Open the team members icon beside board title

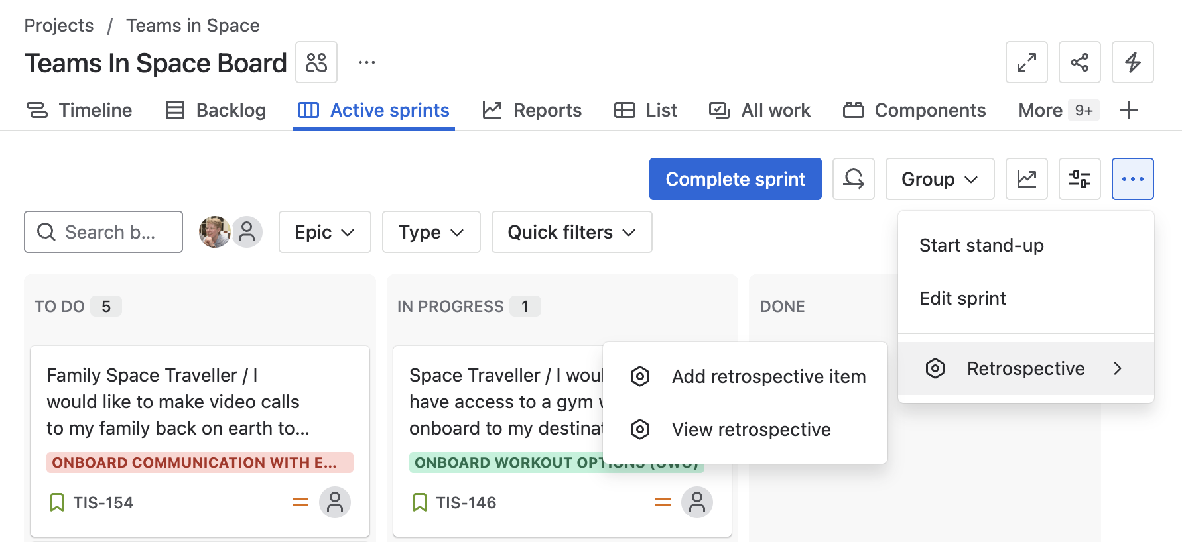pyautogui.click(x=316, y=62)
